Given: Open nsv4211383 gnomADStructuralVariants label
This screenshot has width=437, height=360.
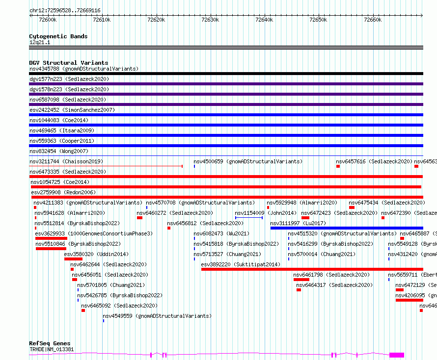Looking at the screenshot, I should [88, 203].
